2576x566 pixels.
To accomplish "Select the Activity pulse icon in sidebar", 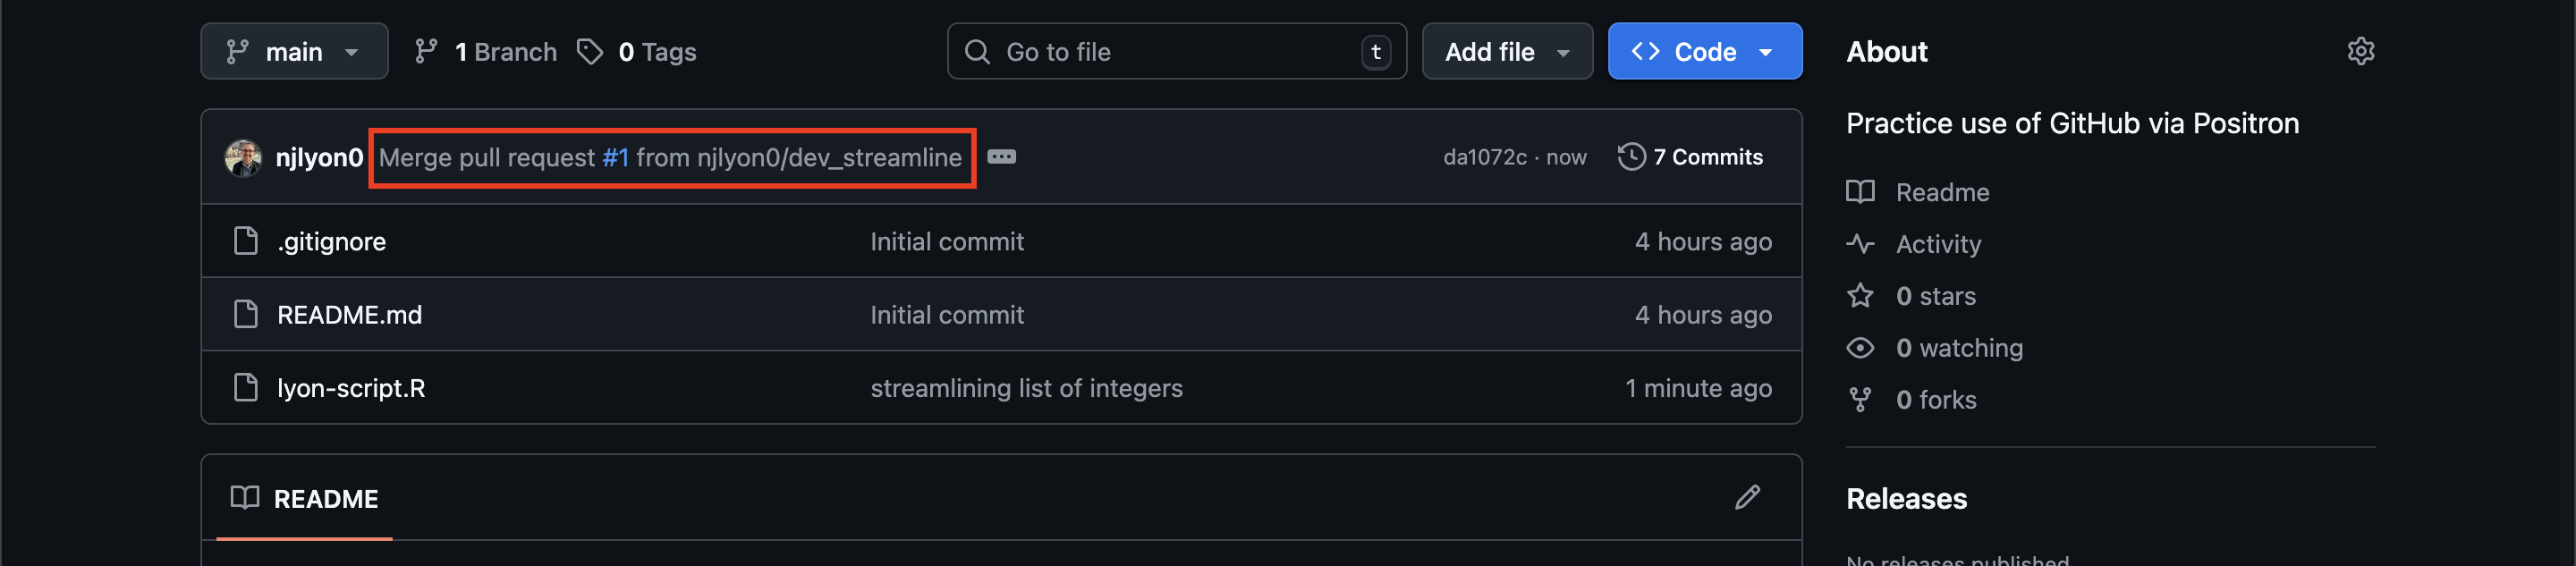I will pos(1861,243).
